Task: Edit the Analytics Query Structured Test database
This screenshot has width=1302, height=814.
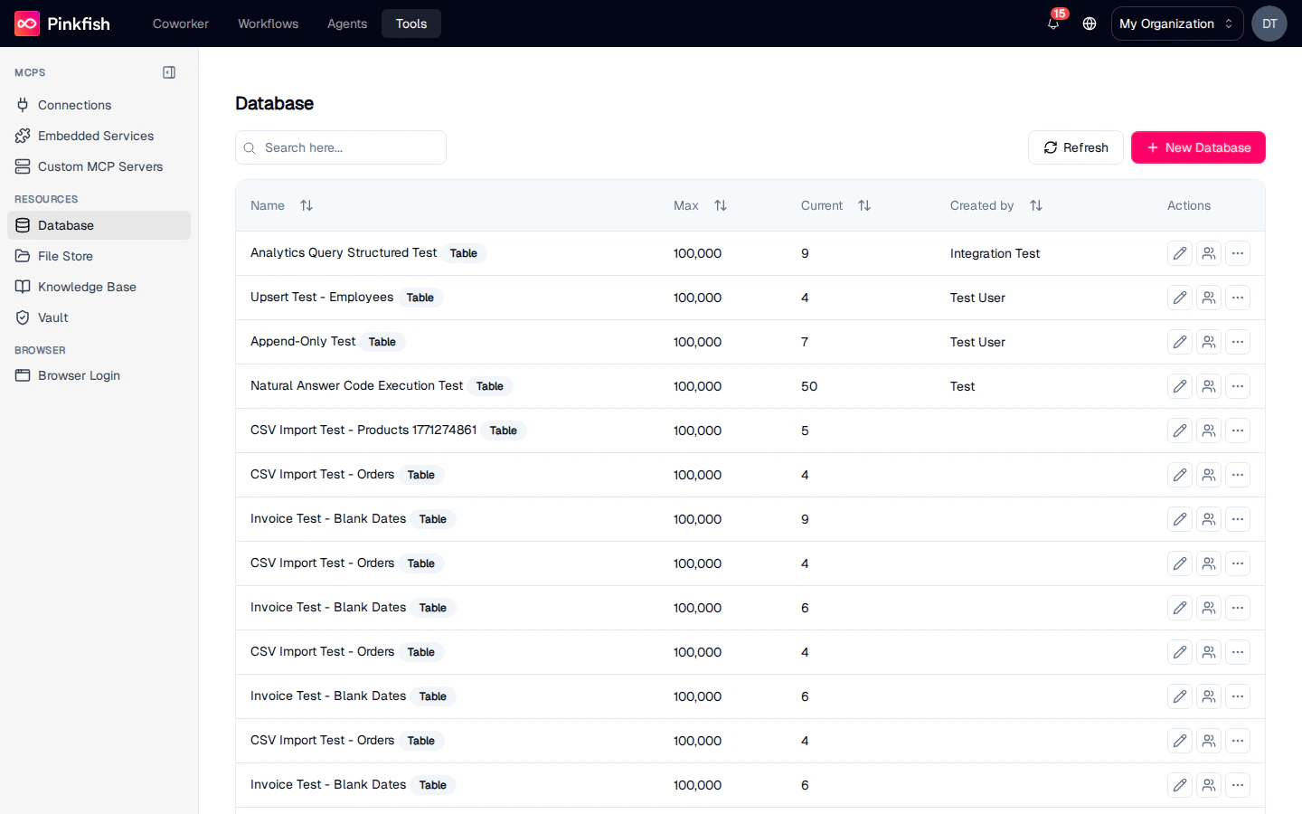Action: pos(1179,253)
